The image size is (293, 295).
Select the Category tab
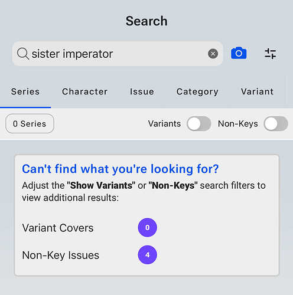coord(197,92)
